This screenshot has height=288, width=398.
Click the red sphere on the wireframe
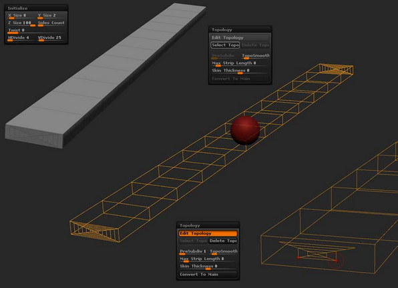click(x=245, y=130)
